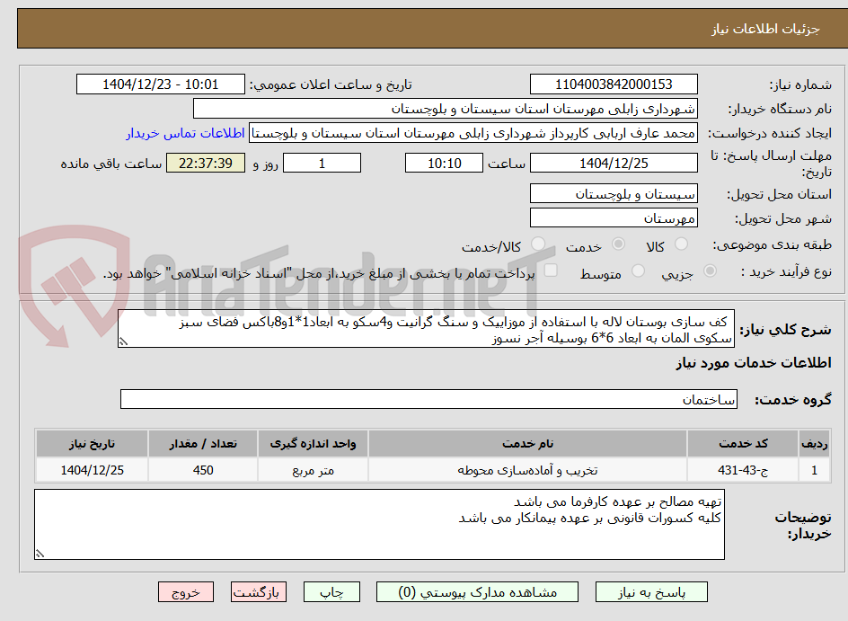Click row number 1 cell
The image size is (848, 621).
814,470
